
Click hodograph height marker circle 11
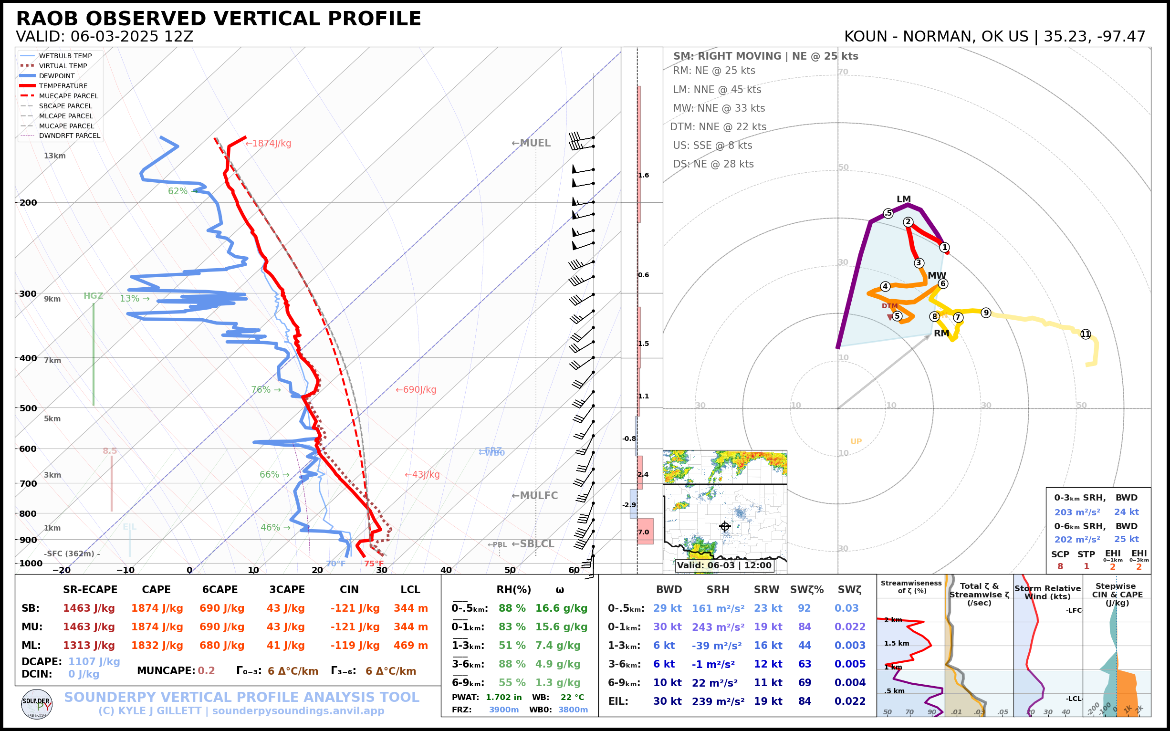click(x=1086, y=334)
